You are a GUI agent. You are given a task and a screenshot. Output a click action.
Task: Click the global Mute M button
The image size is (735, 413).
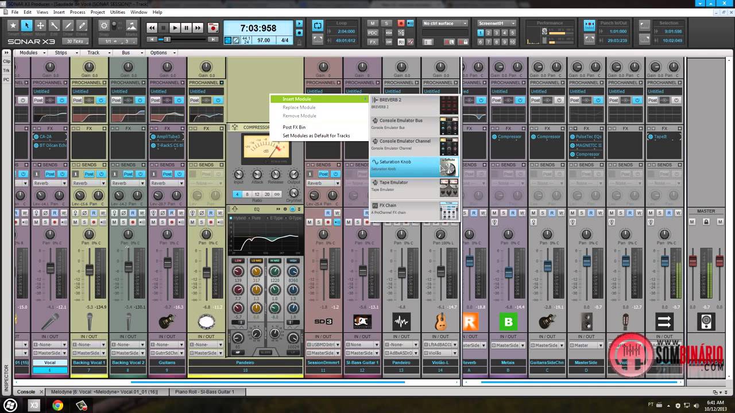[x=373, y=24]
